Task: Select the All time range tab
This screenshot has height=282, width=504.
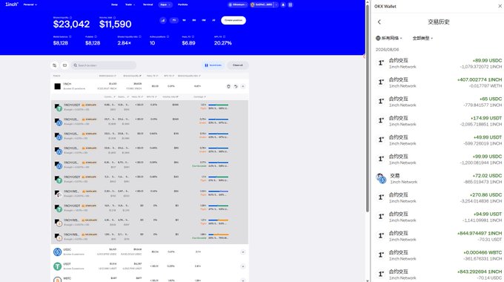Action: coord(213,20)
